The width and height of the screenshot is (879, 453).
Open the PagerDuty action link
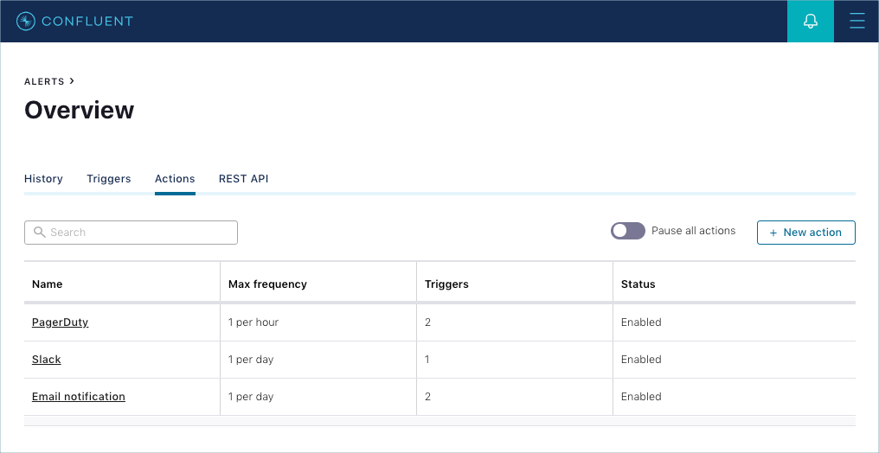click(x=60, y=322)
